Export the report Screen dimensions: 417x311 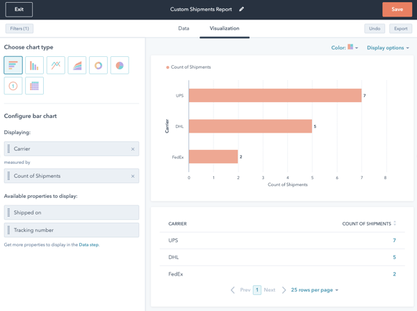click(x=400, y=28)
